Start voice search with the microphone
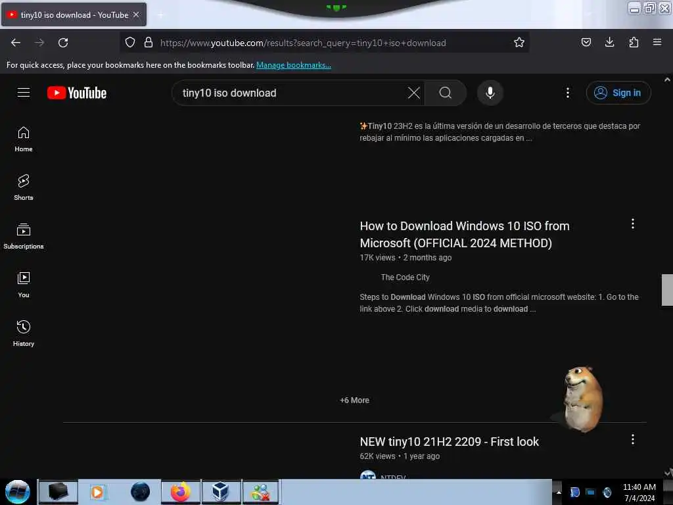Image resolution: width=673 pixels, height=505 pixels. pyautogui.click(x=490, y=93)
